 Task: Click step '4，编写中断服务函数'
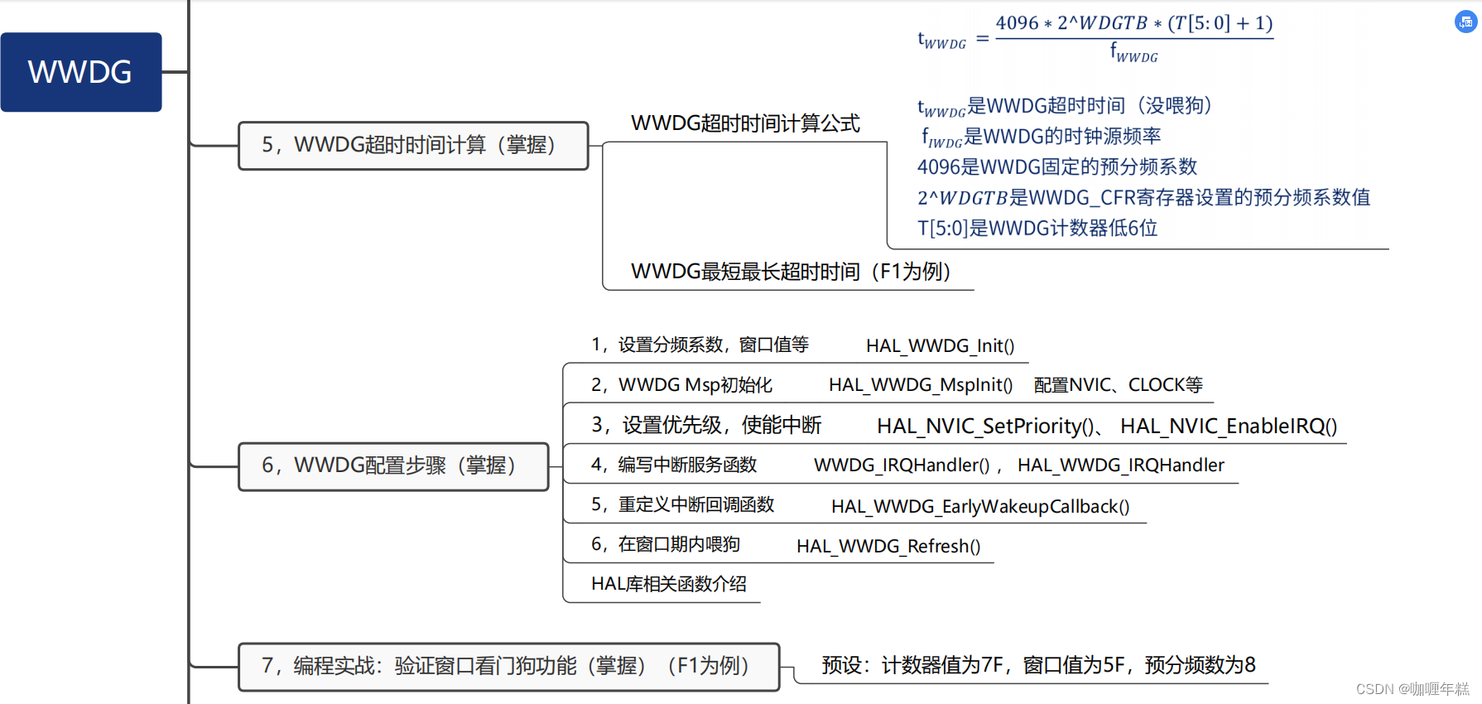[x=674, y=465]
